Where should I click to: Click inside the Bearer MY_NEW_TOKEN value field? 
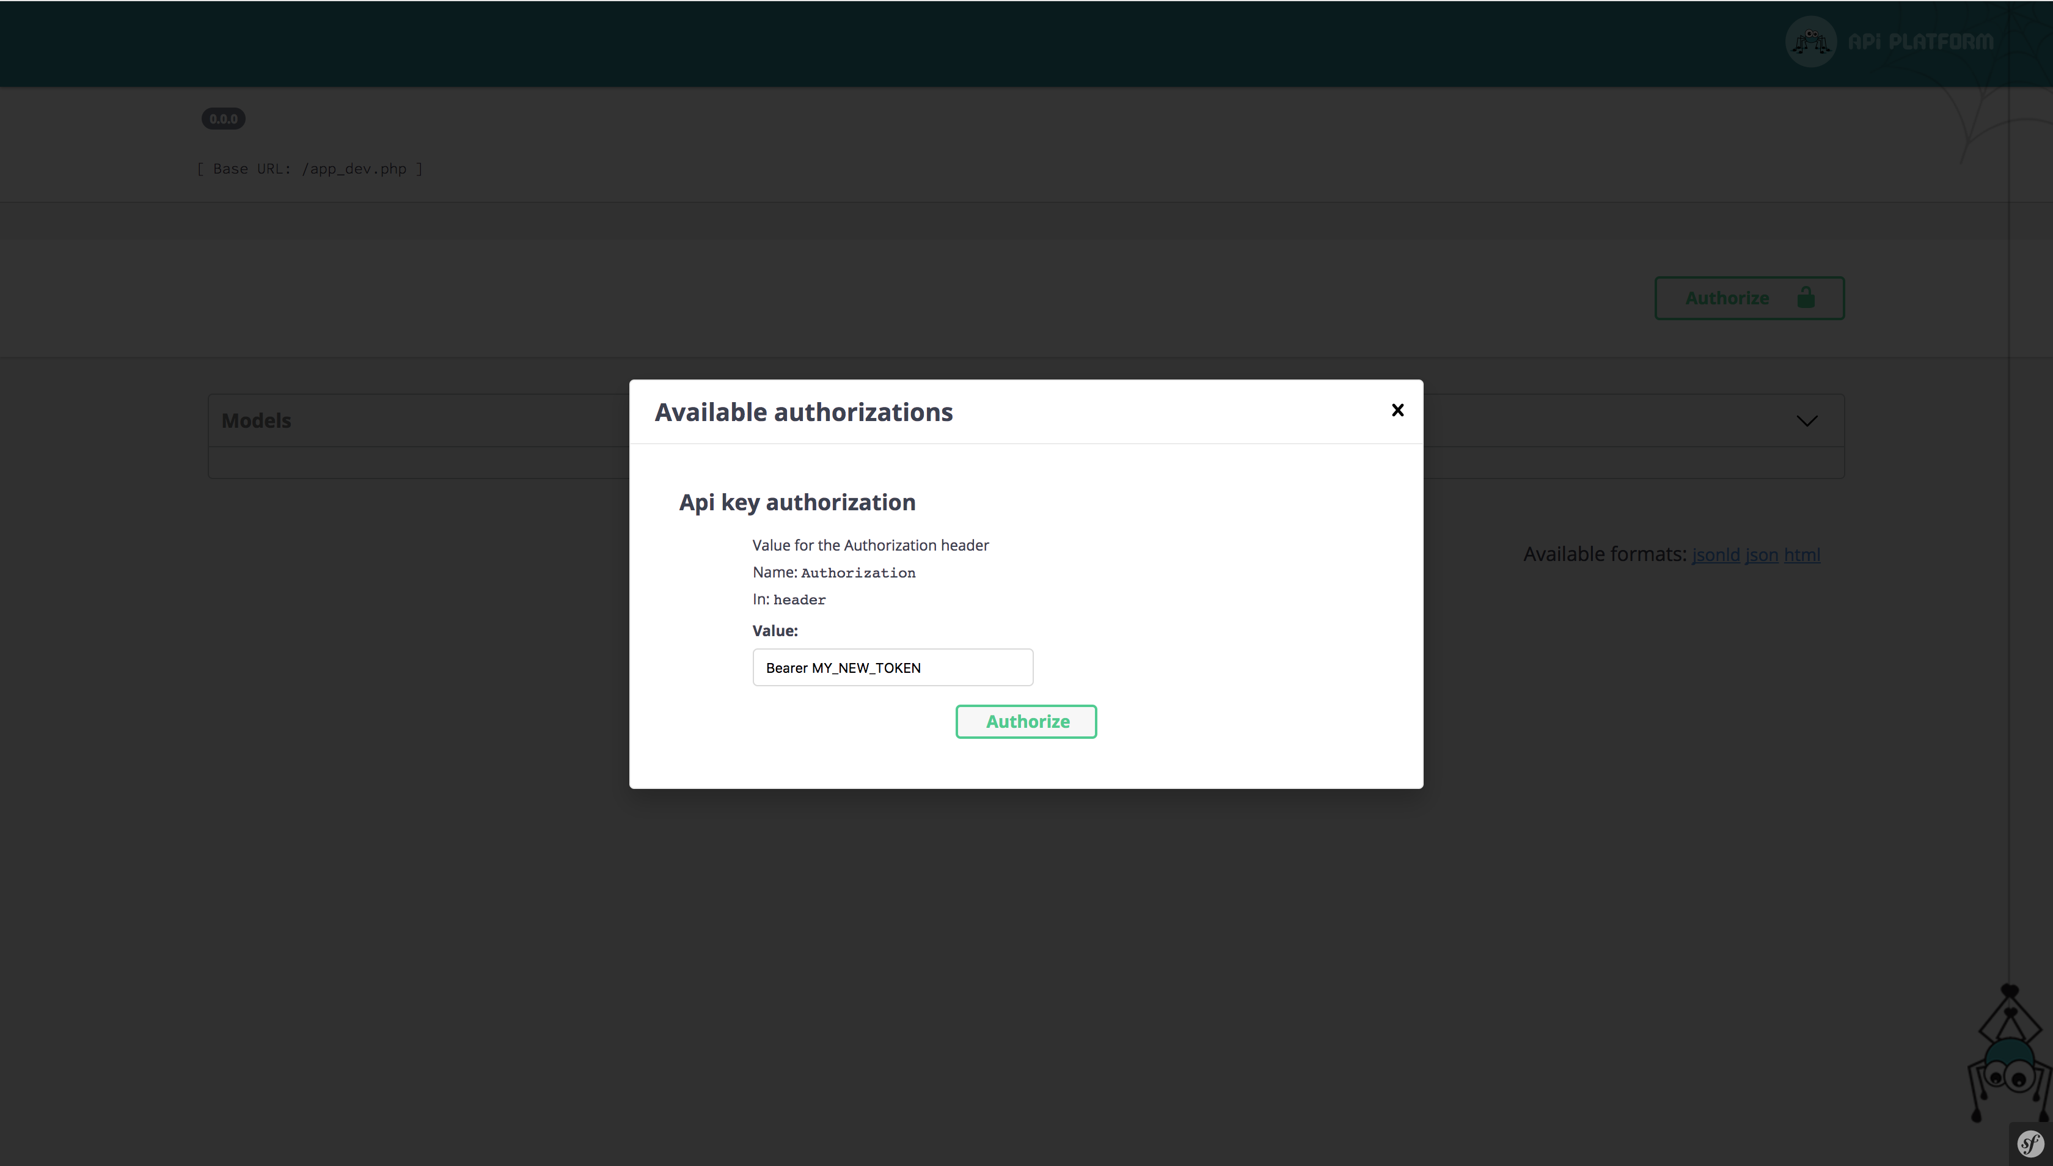pos(892,667)
